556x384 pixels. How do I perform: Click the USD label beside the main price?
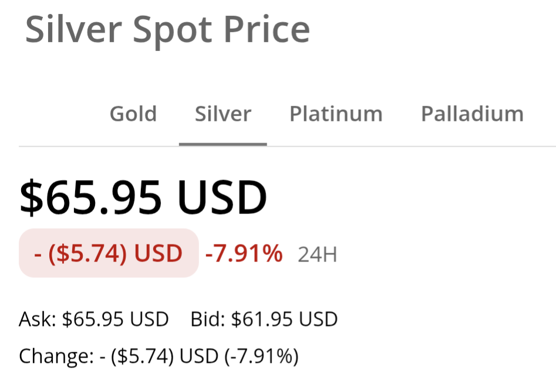click(x=221, y=198)
